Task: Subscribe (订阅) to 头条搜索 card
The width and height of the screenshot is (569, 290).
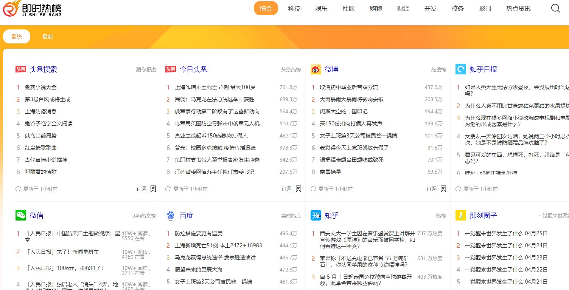Action: coord(141,188)
